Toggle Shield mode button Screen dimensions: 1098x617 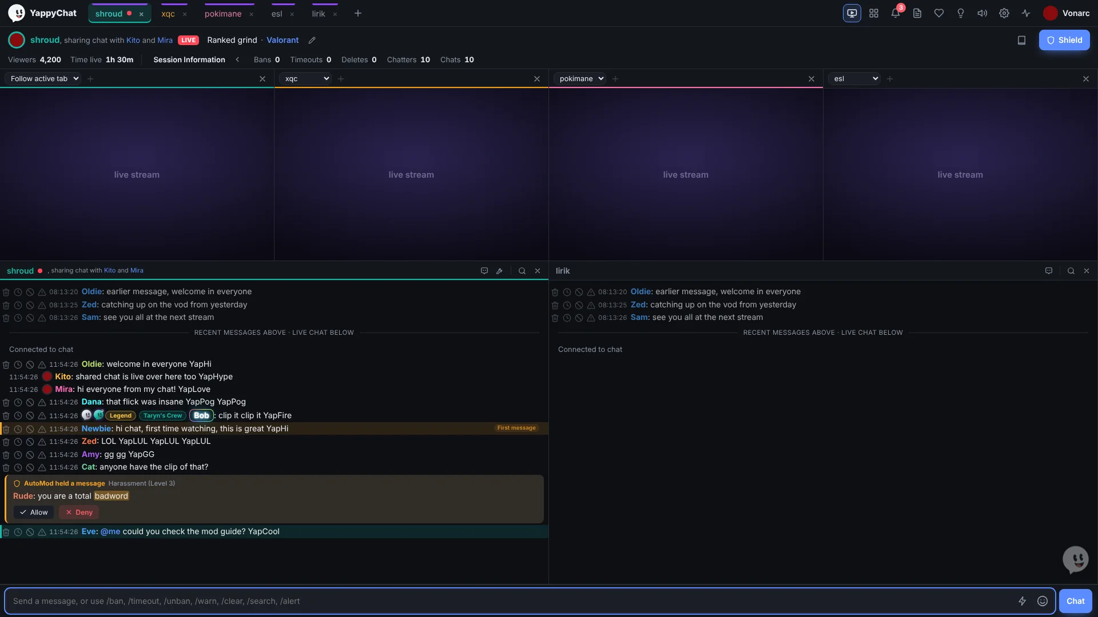coord(1064,40)
